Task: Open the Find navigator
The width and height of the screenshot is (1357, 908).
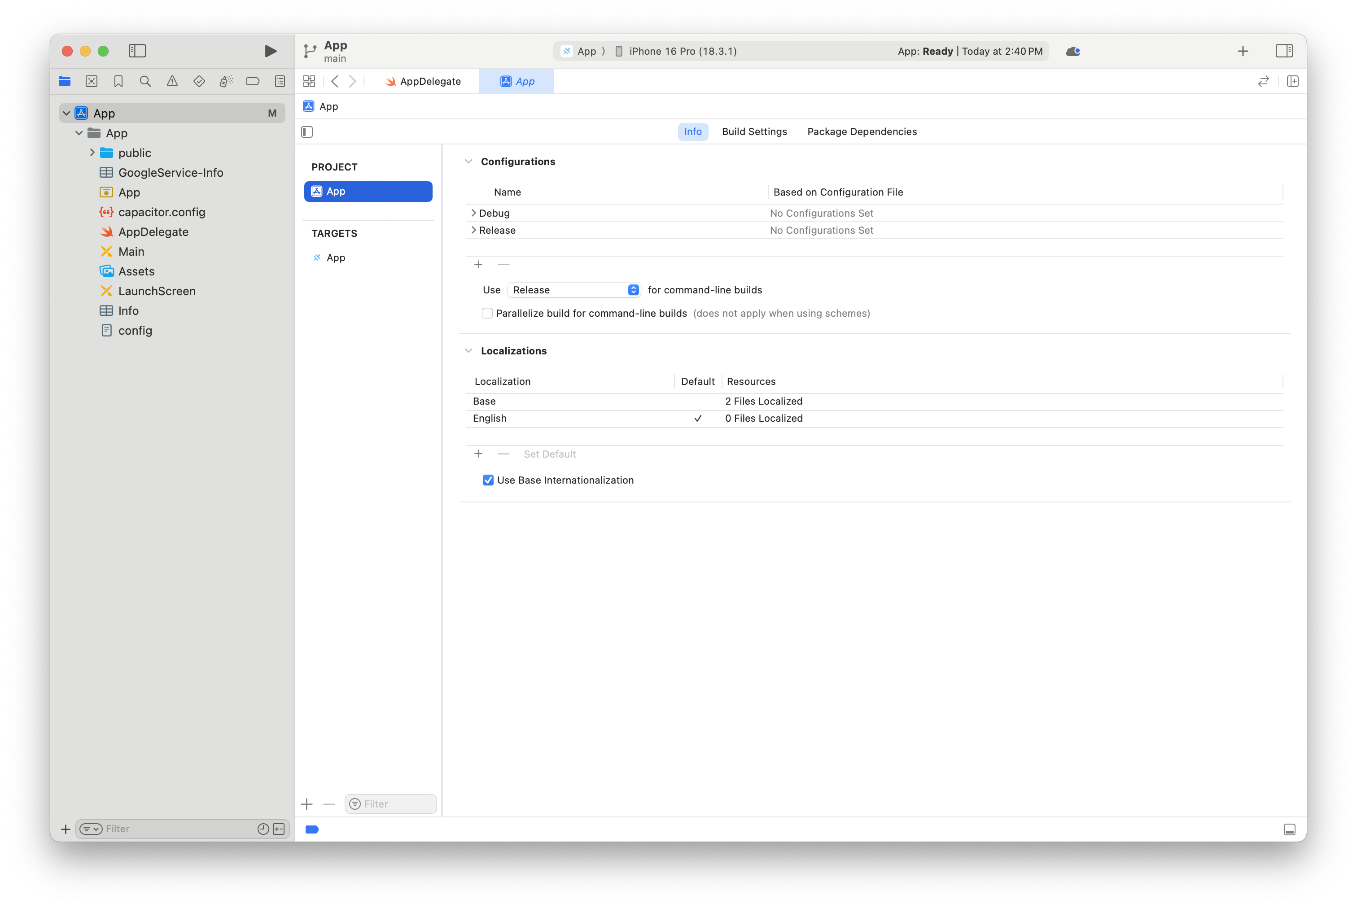Action: 145,81
